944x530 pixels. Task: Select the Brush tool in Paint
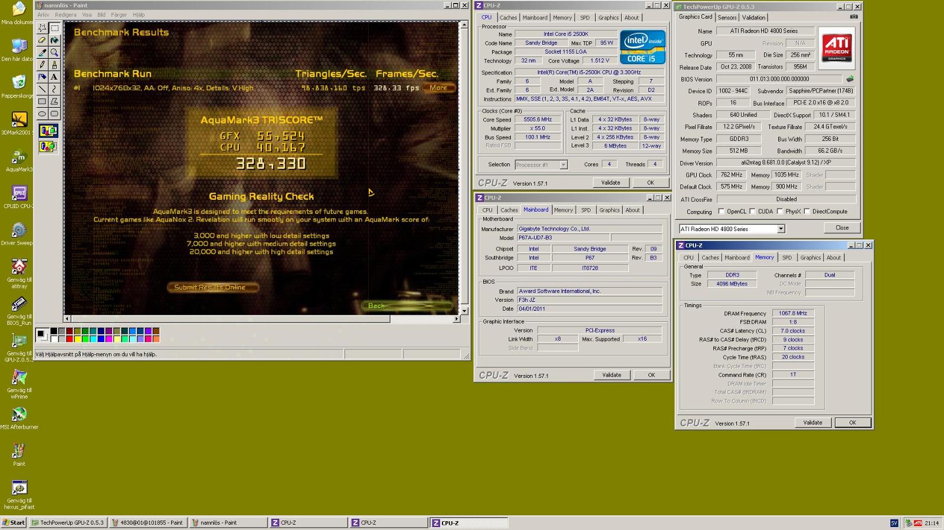[x=54, y=65]
